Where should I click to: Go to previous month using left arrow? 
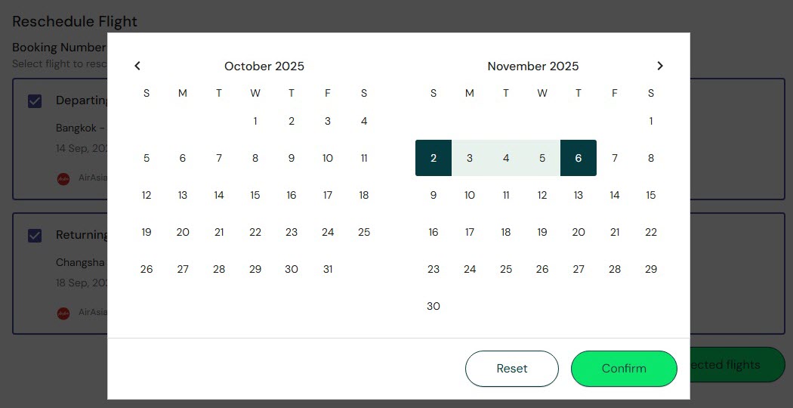(137, 66)
